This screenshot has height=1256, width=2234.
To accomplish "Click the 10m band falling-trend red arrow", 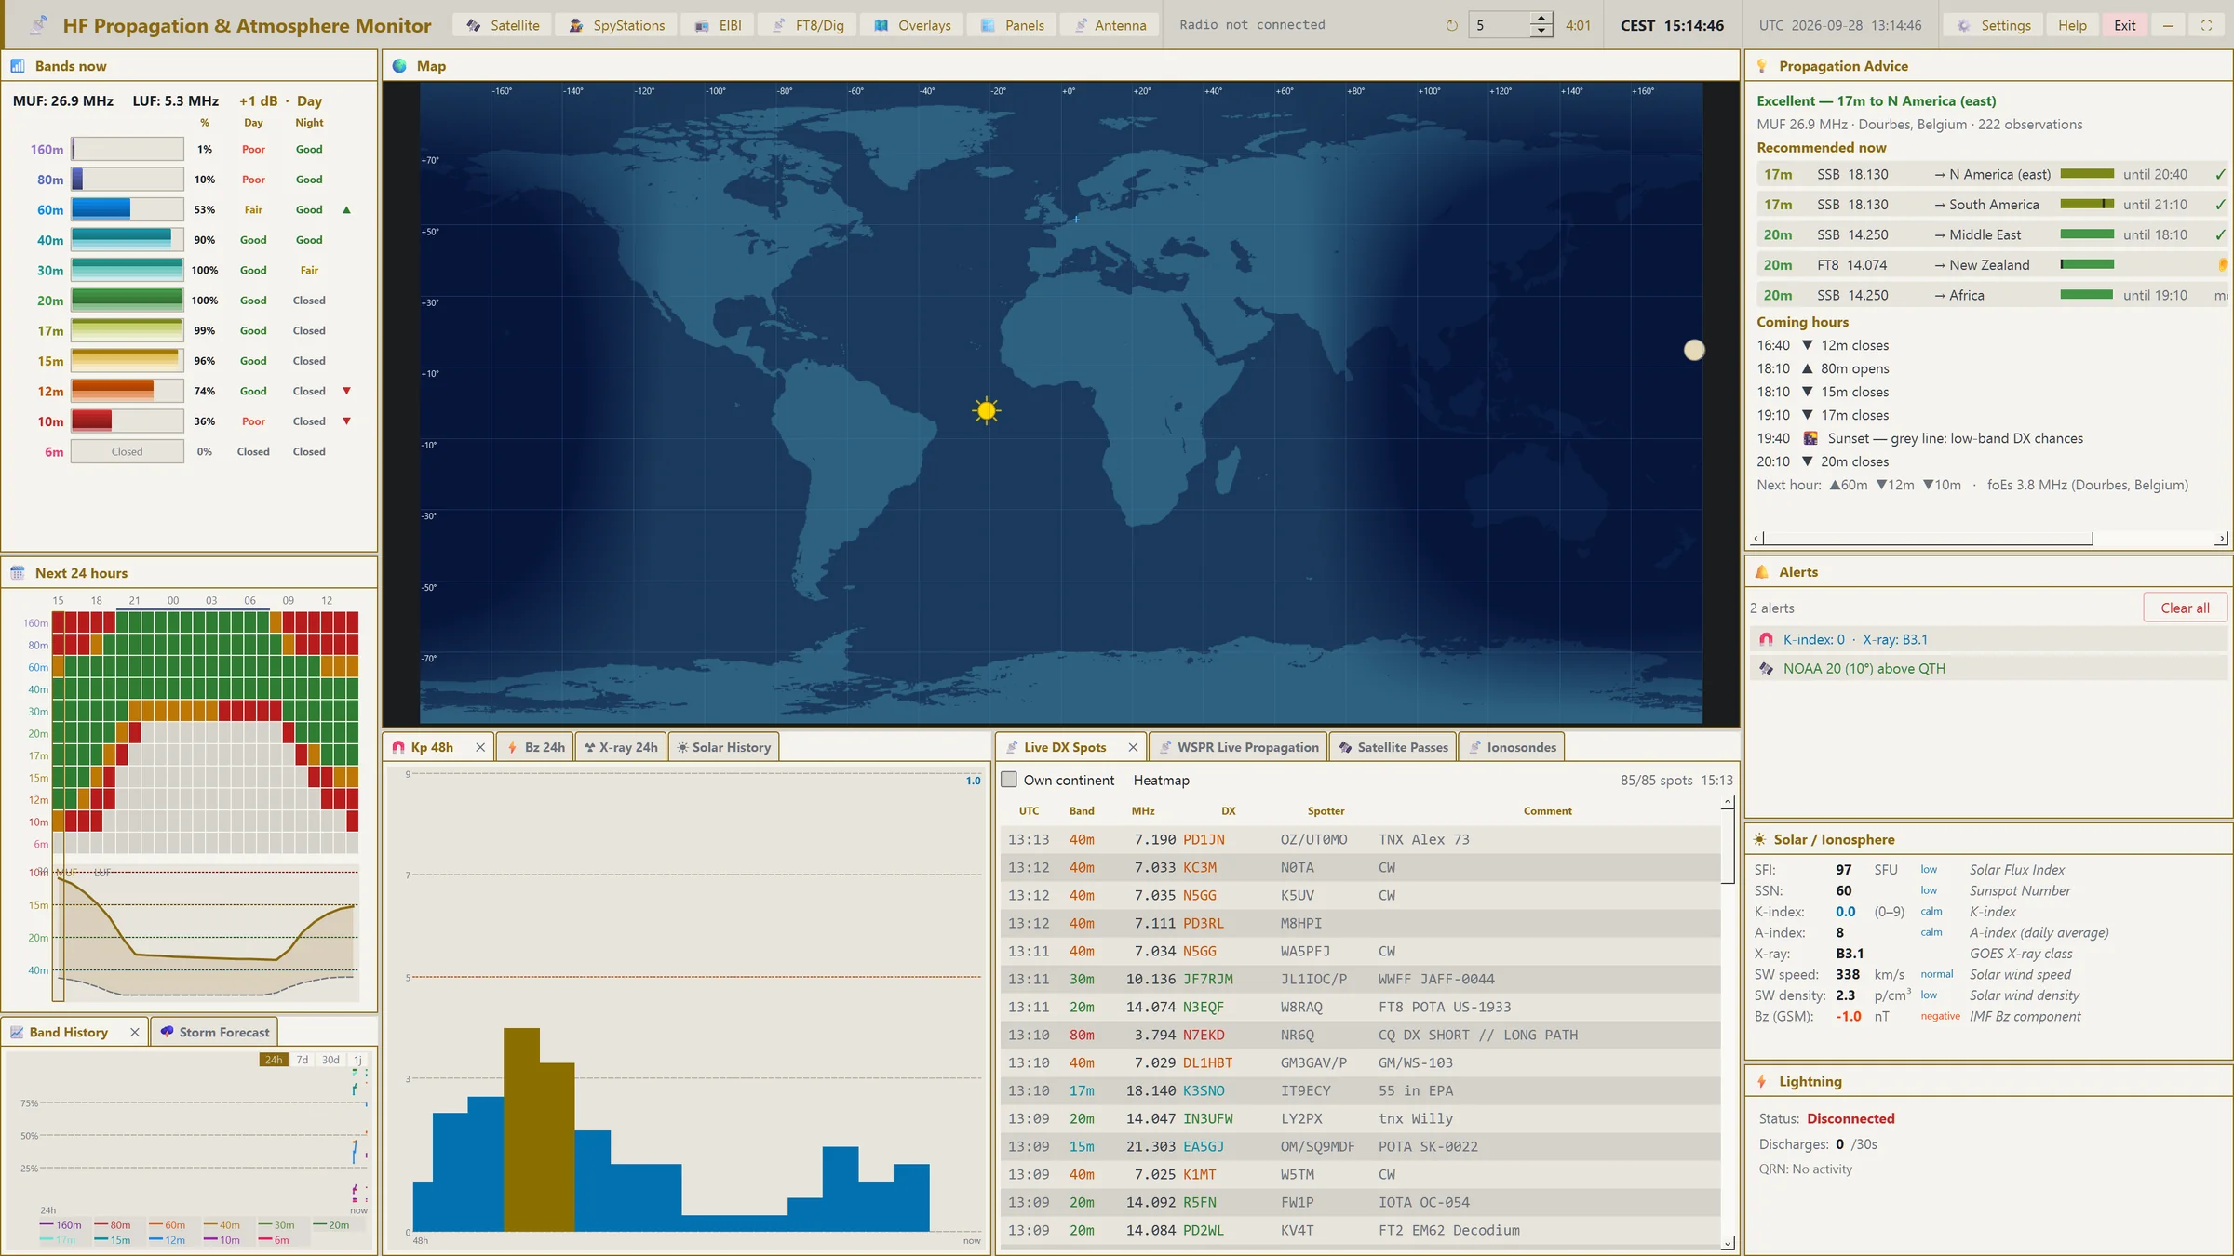I will pyautogui.click(x=346, y=421).
